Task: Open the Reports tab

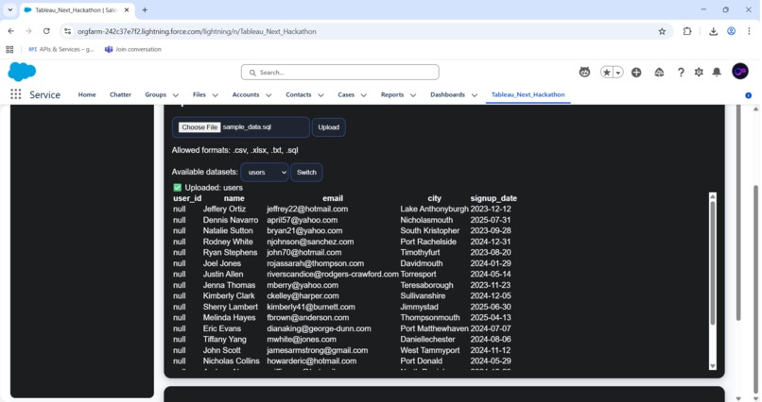Action: pos(392,94)
